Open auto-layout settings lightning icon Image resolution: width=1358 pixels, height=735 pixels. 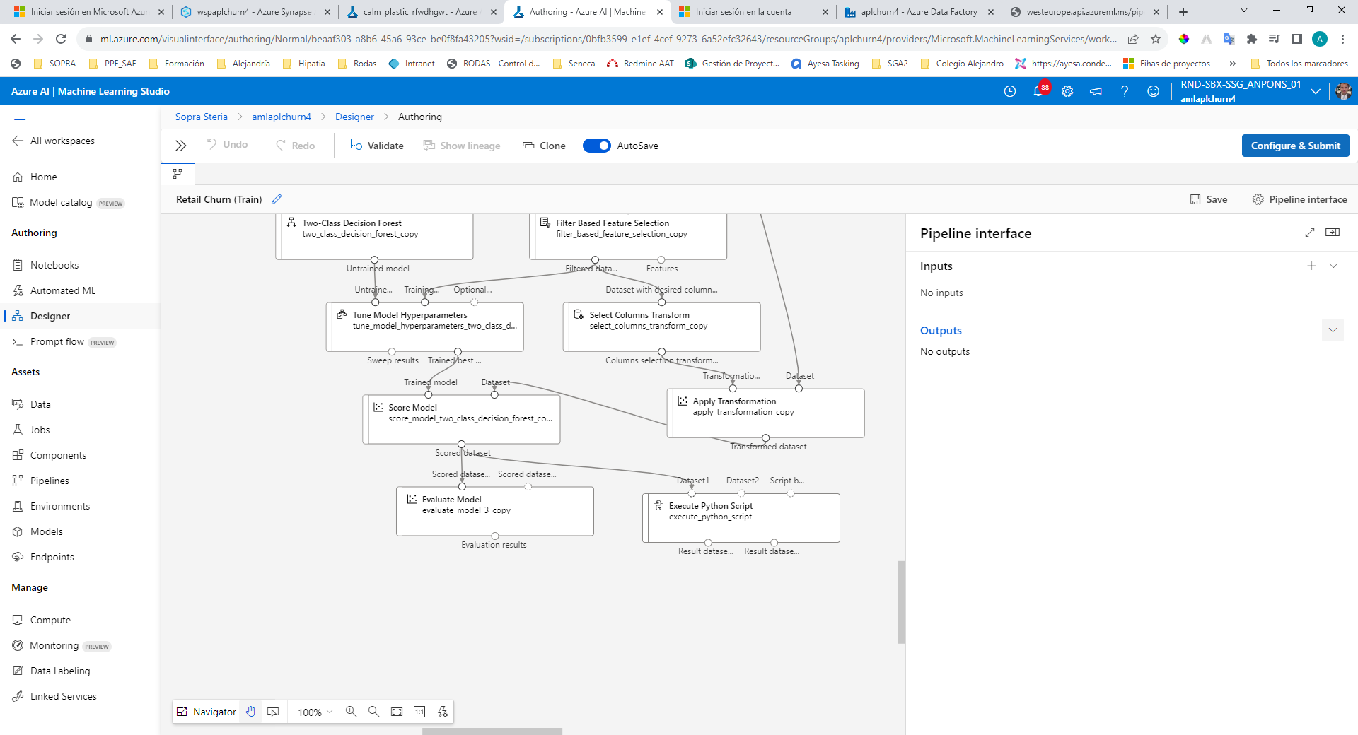coord(443,712)
